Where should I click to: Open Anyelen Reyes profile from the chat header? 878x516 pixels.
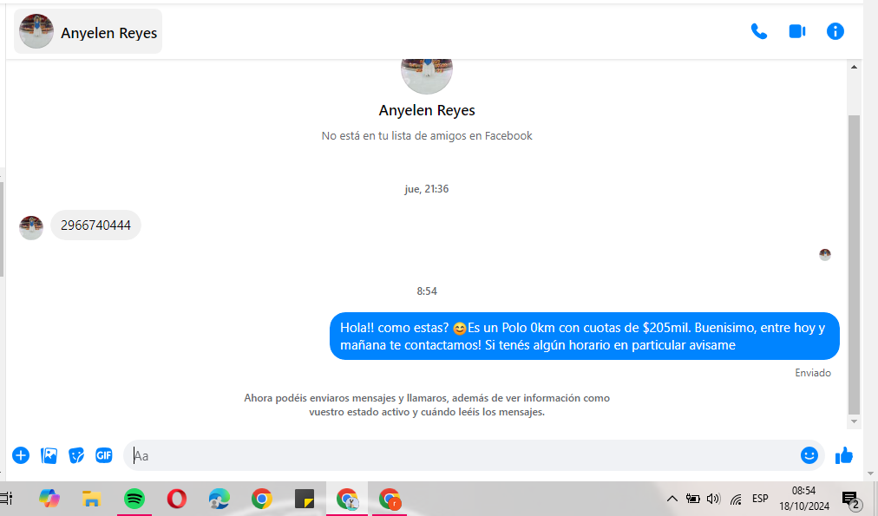pos(88,32)
